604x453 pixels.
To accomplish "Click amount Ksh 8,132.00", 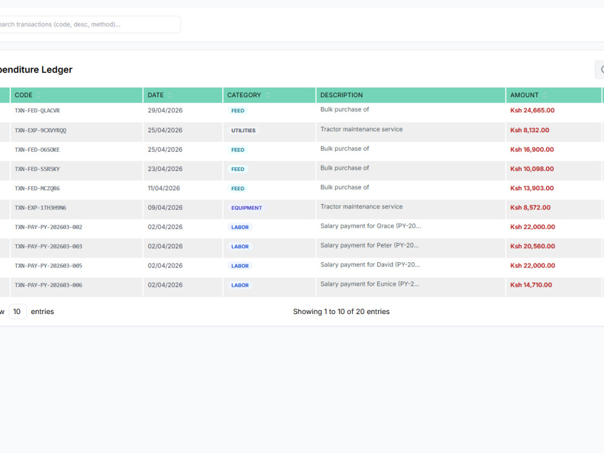I will point(530,130).
